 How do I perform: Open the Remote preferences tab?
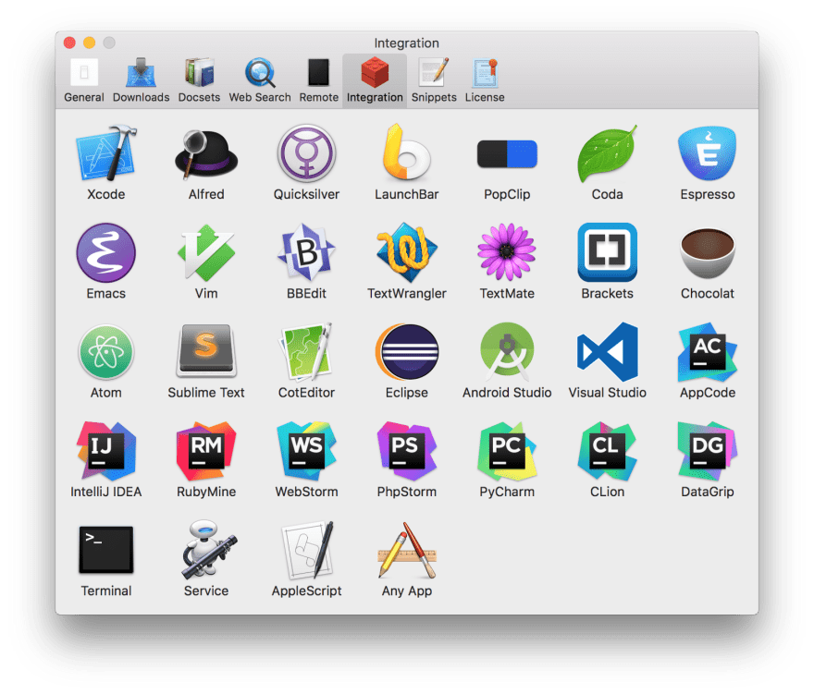[318, 80]
